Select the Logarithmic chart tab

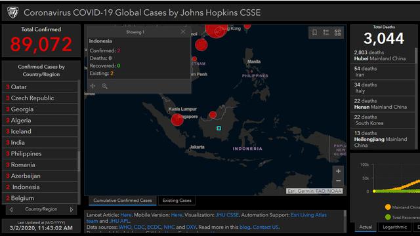tap(394, 227)
